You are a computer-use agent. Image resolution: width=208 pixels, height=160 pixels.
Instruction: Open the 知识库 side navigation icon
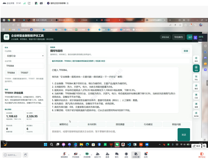click(196, 114)
